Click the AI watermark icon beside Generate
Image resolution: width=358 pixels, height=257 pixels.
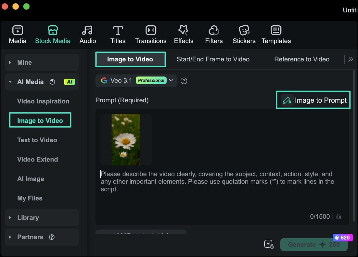[269, 244]
